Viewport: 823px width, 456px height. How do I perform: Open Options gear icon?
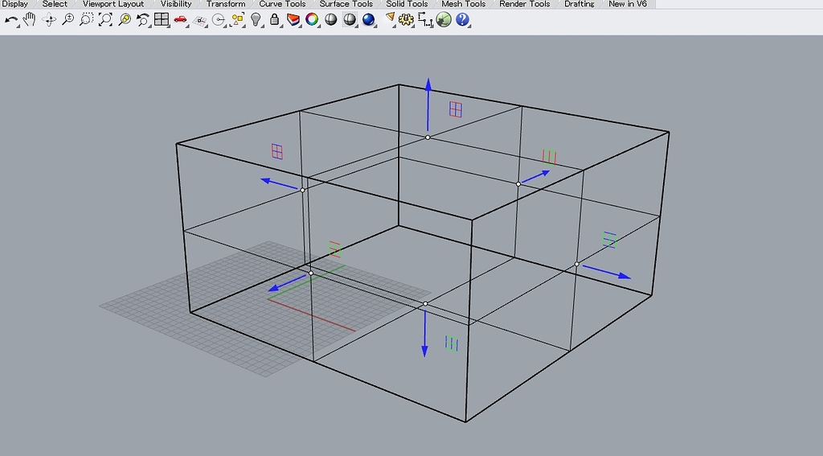(406, 20)
